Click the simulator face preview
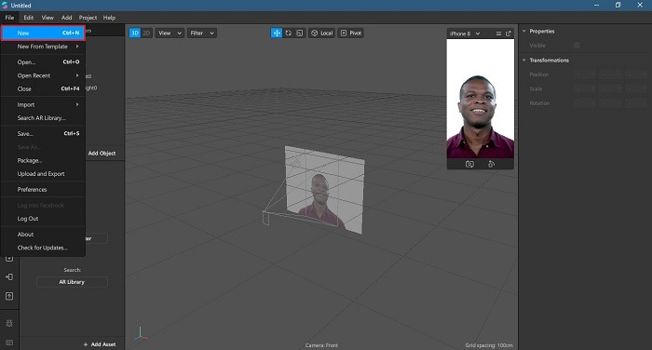This screenshot has height=350, width=652. [481, 99]
